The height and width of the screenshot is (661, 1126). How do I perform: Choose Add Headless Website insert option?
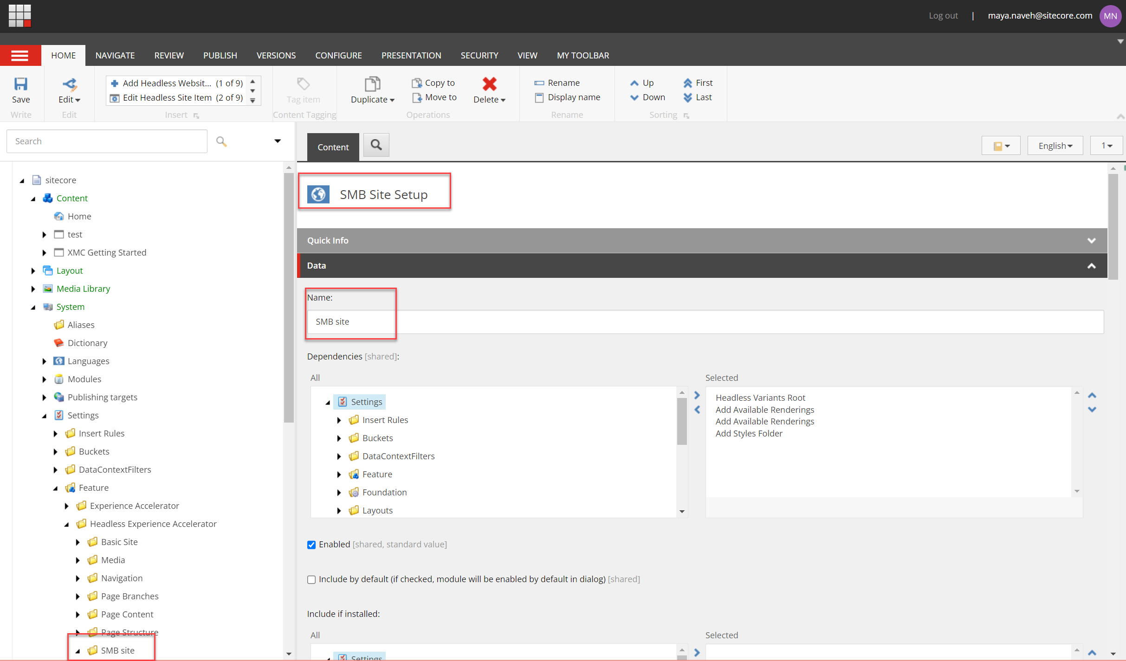coord(177,83)
